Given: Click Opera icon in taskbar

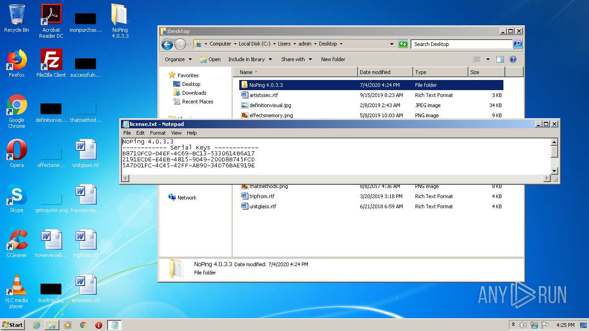Looking at the screenshot, I should point(98,325).
